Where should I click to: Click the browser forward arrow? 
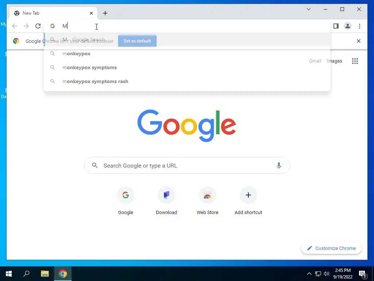pos(26,26)
